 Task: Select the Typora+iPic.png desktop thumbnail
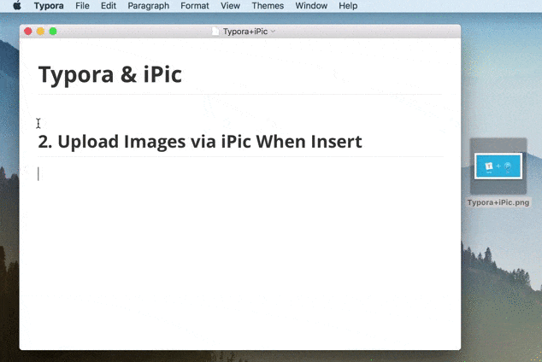coord(498,166)
